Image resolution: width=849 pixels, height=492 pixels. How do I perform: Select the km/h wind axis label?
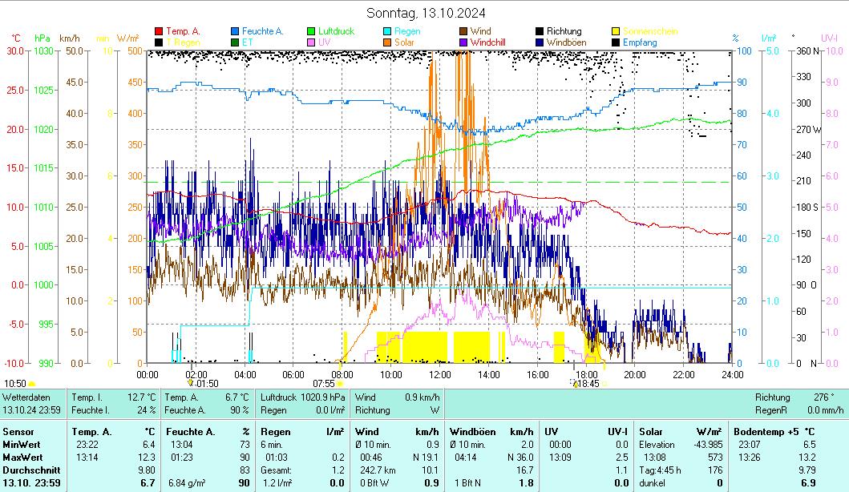[x=70, y=38]
